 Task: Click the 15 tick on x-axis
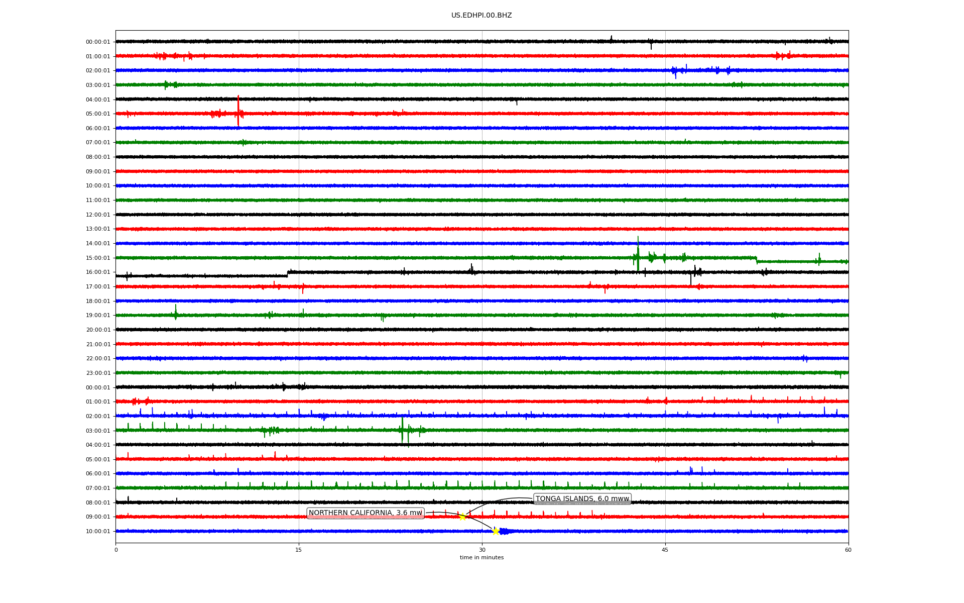(299, 550)
